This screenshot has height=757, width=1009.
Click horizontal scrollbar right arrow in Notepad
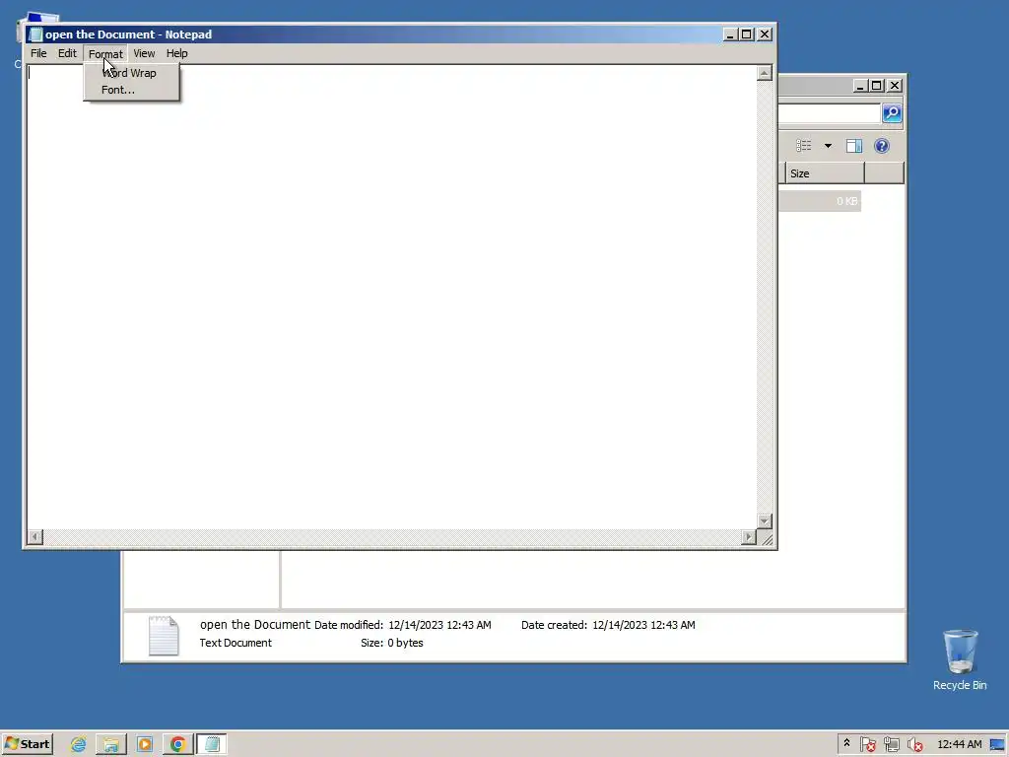(x=749, y=537)
